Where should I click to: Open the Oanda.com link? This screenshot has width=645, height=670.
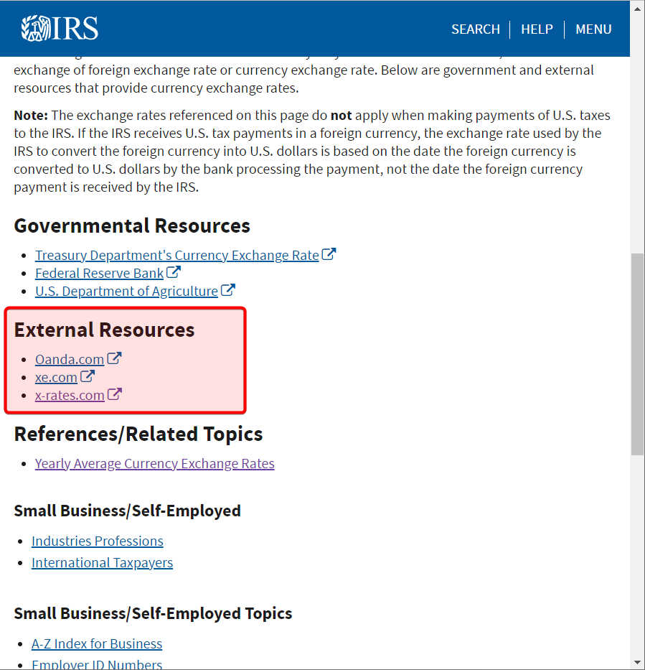[x=70, y=360]
